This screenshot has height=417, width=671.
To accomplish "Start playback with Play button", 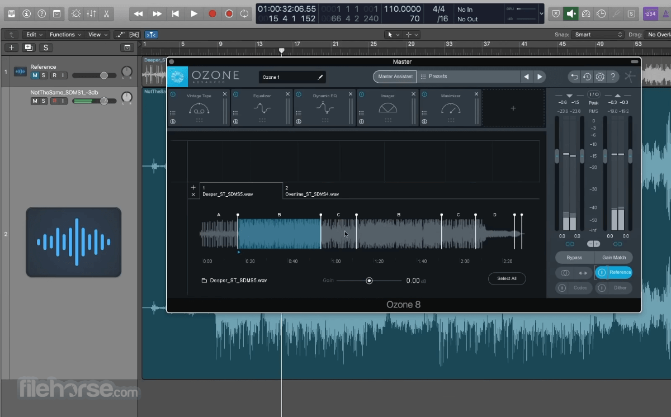I will [194, 13].
